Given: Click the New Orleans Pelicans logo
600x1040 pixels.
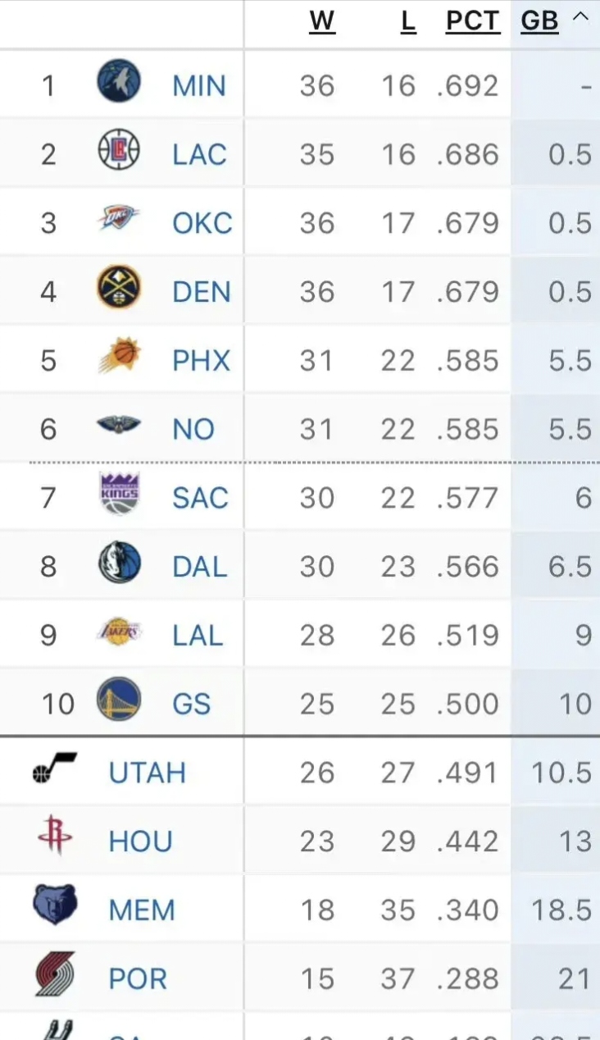Looking at the screenshot, I should point(119,426).
